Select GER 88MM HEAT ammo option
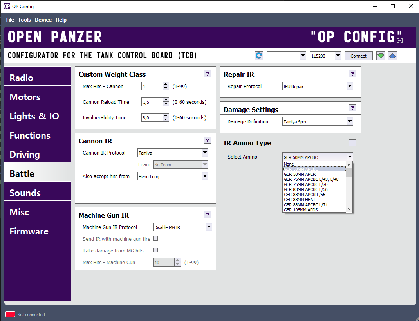This screenshot has width=419, height=321. (300, 200)
